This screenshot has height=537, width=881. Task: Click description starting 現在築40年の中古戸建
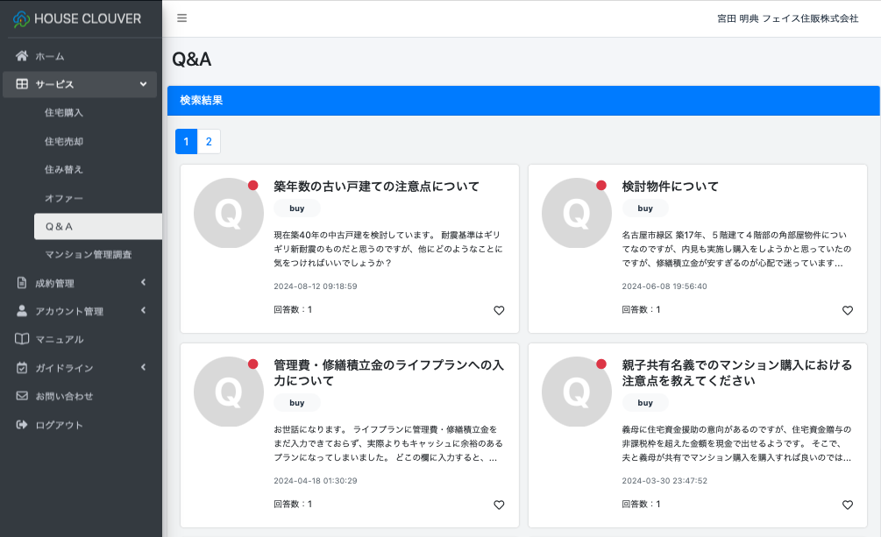pos(388,249)
